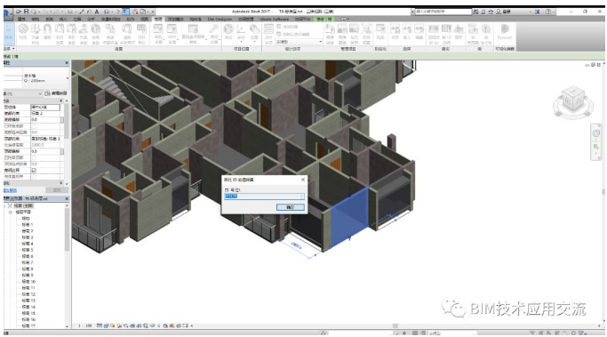Switch to the Ideate Software ribbon tab
This screenshot has width=607, height=337.
tap(274, 19)
